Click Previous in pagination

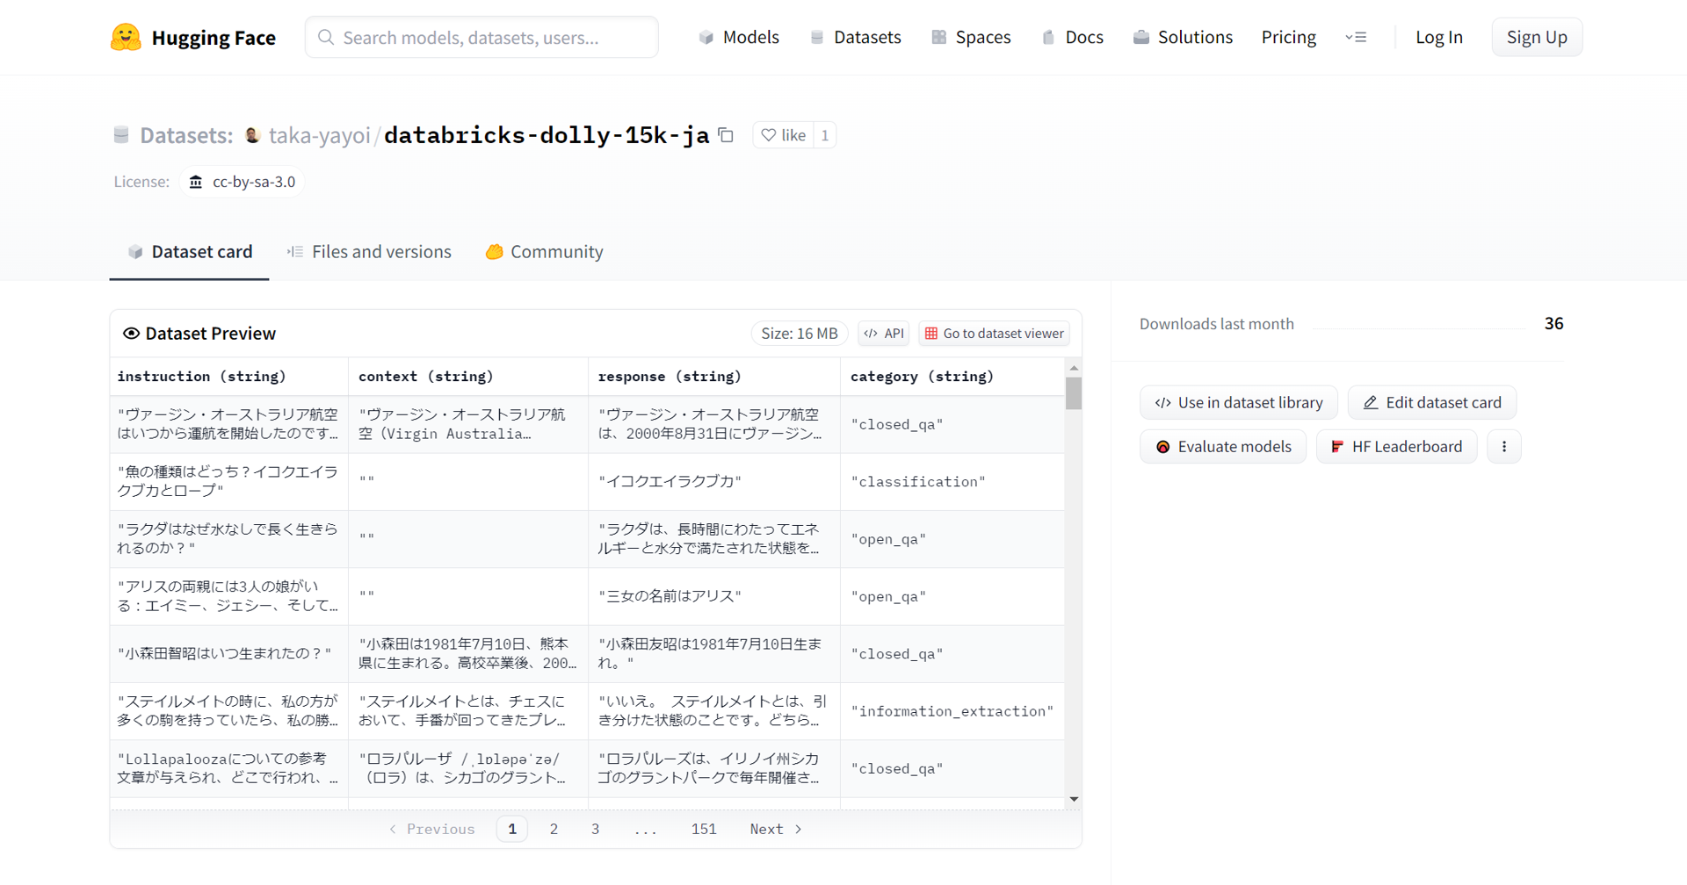pyautogui.click(x=431, y=829)
